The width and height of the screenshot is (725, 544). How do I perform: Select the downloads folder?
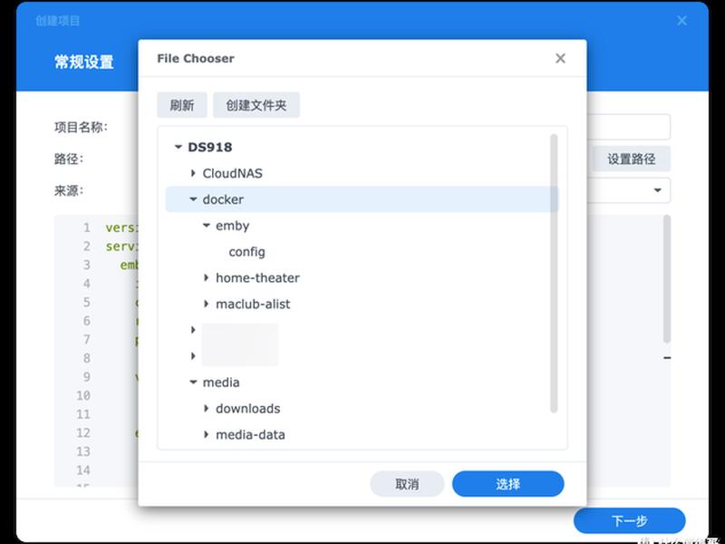tap(247, 409)
